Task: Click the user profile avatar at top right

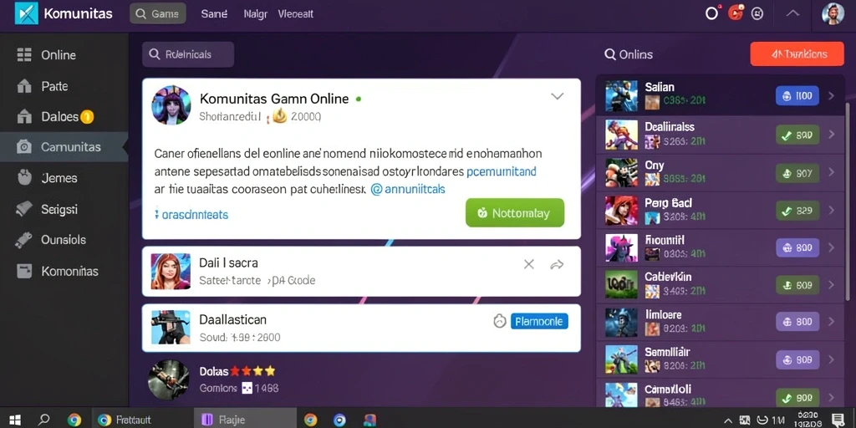Action: [x=833, y=13]
